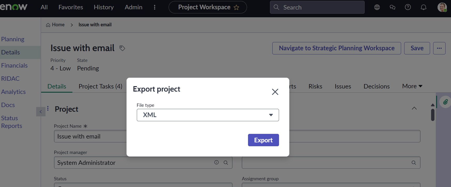The image size is (451, 187).
Task: Open Status Reports in the sidebar
Action: 12,122
